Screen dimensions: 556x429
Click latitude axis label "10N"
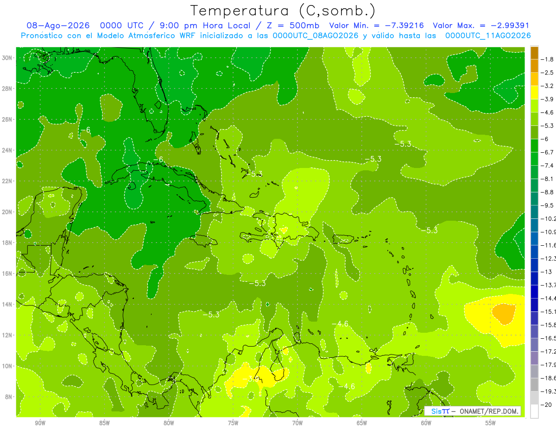click(x=7, y=366)
